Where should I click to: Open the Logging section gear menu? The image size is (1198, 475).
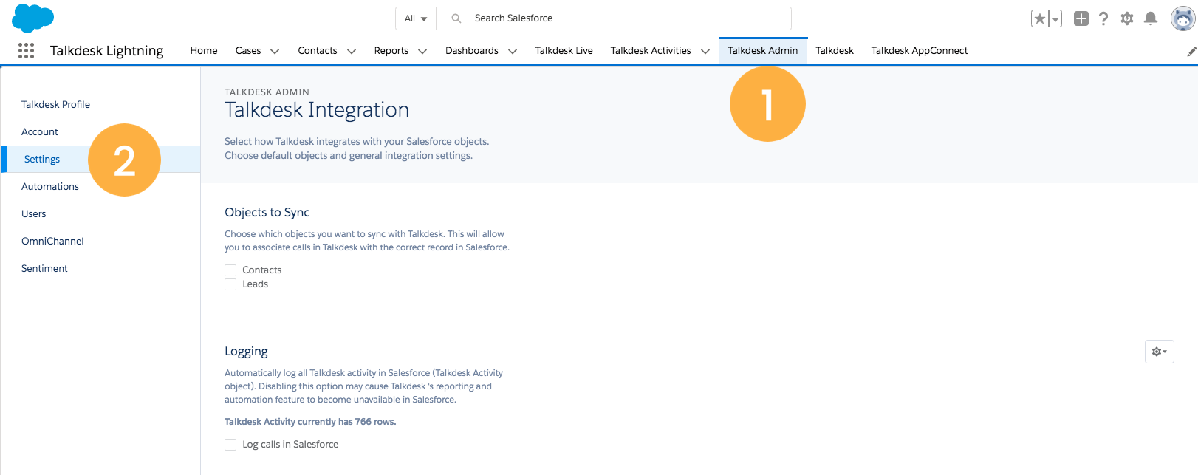pos(1160,352)
